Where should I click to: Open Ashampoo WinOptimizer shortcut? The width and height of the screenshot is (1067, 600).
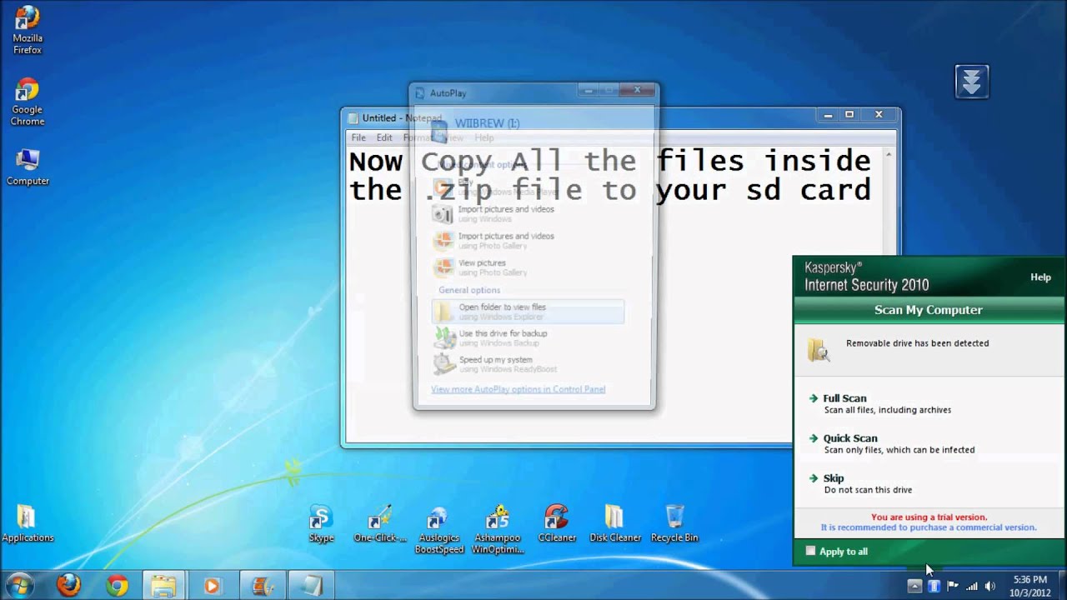498,528
